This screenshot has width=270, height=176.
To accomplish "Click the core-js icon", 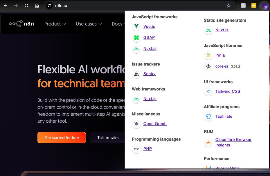I will pos(208,66).
